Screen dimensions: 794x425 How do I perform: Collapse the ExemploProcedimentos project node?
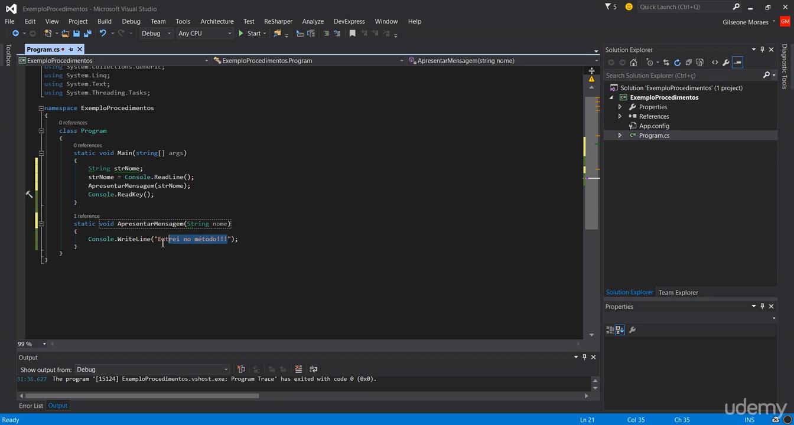[611, 97]
